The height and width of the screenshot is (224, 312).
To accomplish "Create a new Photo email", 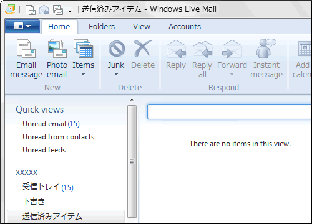I will 57,59.
